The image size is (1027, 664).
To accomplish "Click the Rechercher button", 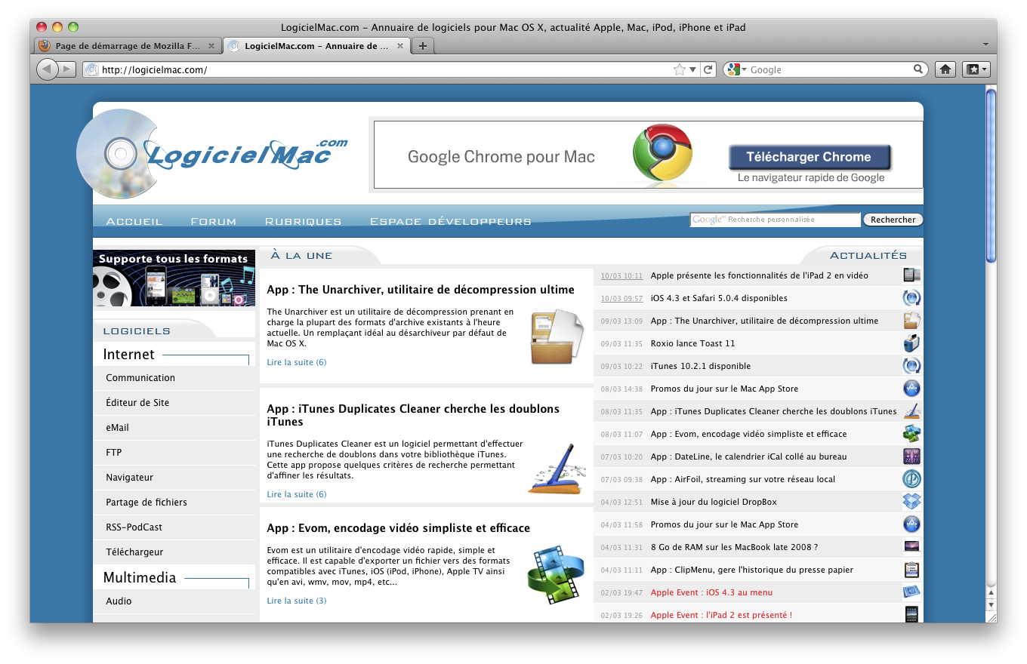I will 893,220.
